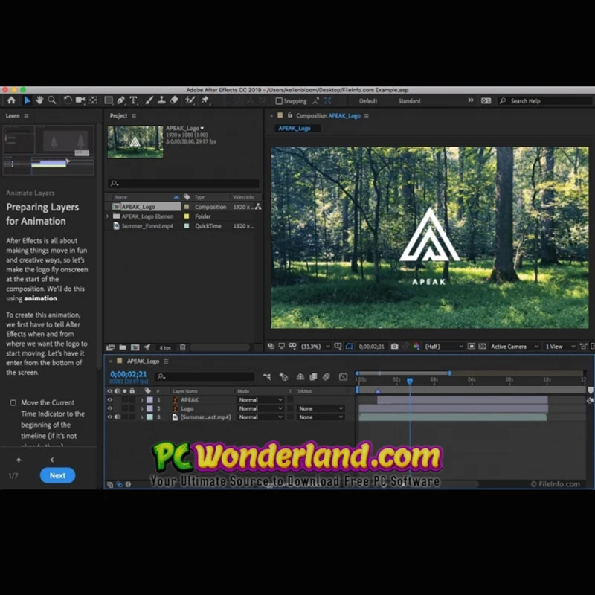Click the Graph Editor icon in timeline
This screenshot has width=595, height=595.
343,377
